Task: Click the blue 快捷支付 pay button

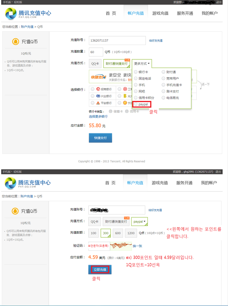Action: tap(100, 138)
